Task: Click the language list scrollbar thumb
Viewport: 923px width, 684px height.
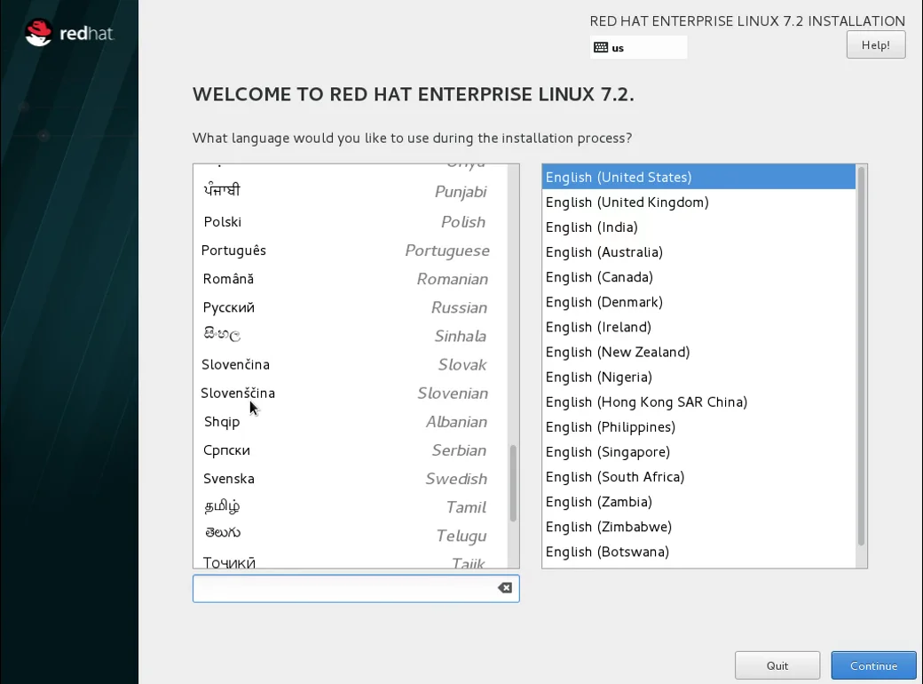Action: [513, 483]
